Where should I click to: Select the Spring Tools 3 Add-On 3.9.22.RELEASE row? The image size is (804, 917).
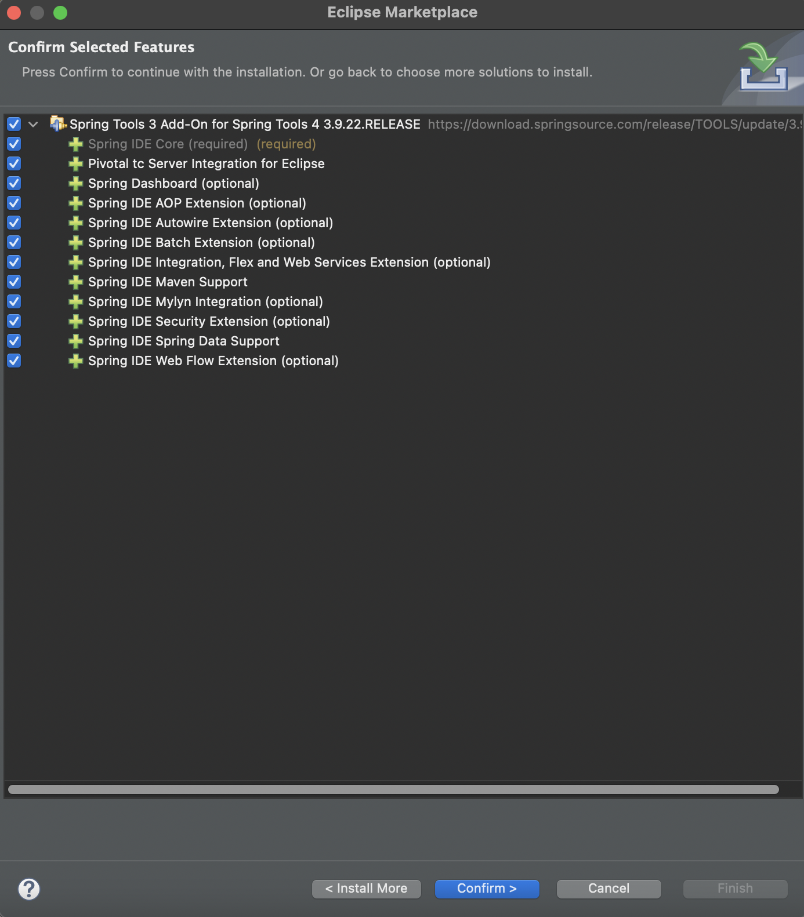tap(403, 124)
